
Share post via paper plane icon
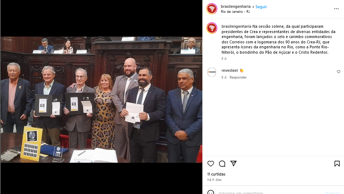pos(234,163)
